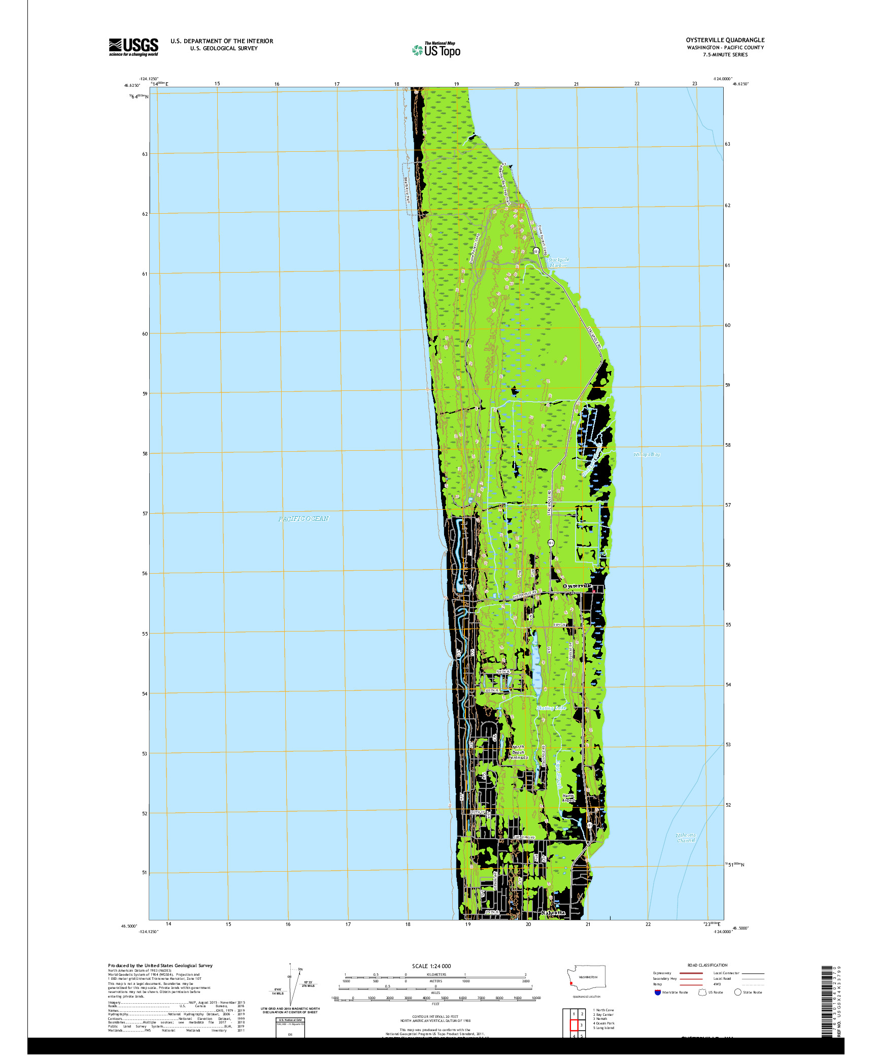Click the Nahcotta Channel label
The image size is (877, 1060).
pyautogui.click(x=686, y=838)
